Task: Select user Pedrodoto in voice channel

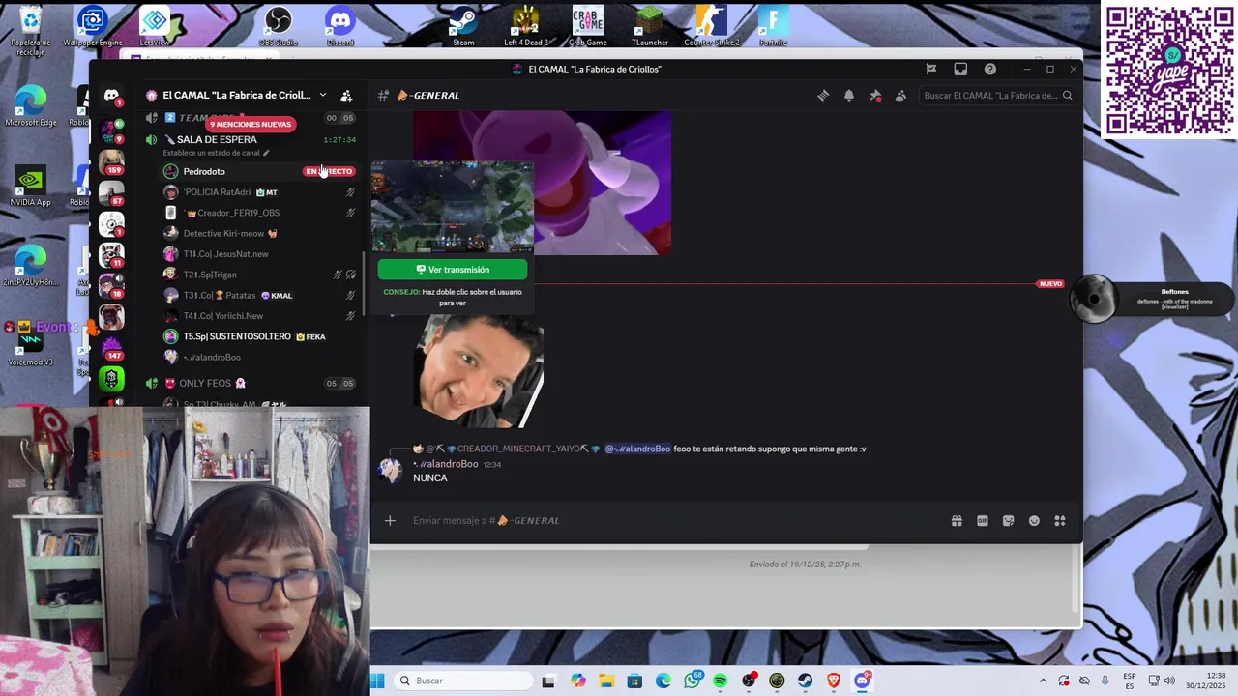Action: [x=203, y=171]
